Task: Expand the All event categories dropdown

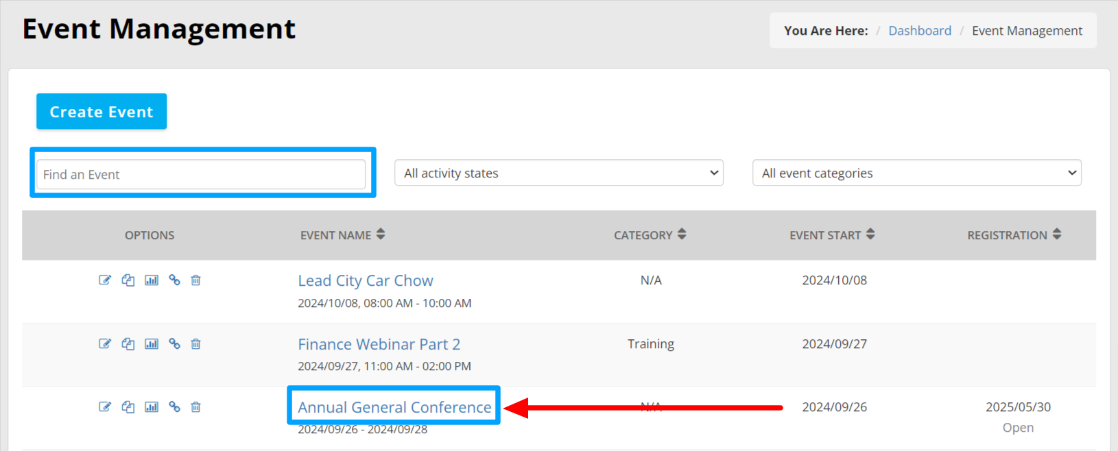Action: tap(916, 173)
